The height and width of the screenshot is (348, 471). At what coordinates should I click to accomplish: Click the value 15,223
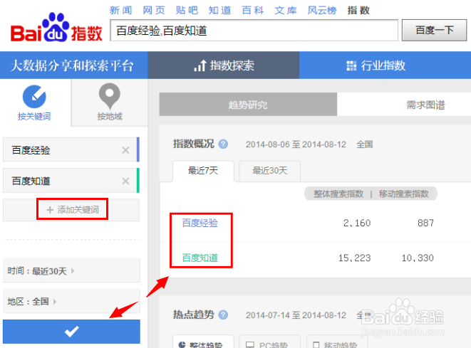(x=354, y=258)
